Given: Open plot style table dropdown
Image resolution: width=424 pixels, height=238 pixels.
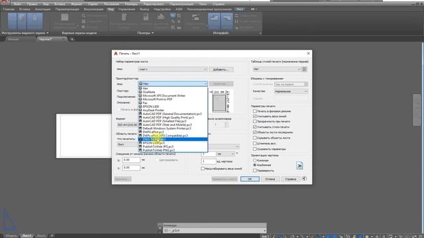Looking at the screenshot, I should coord(277,69).
